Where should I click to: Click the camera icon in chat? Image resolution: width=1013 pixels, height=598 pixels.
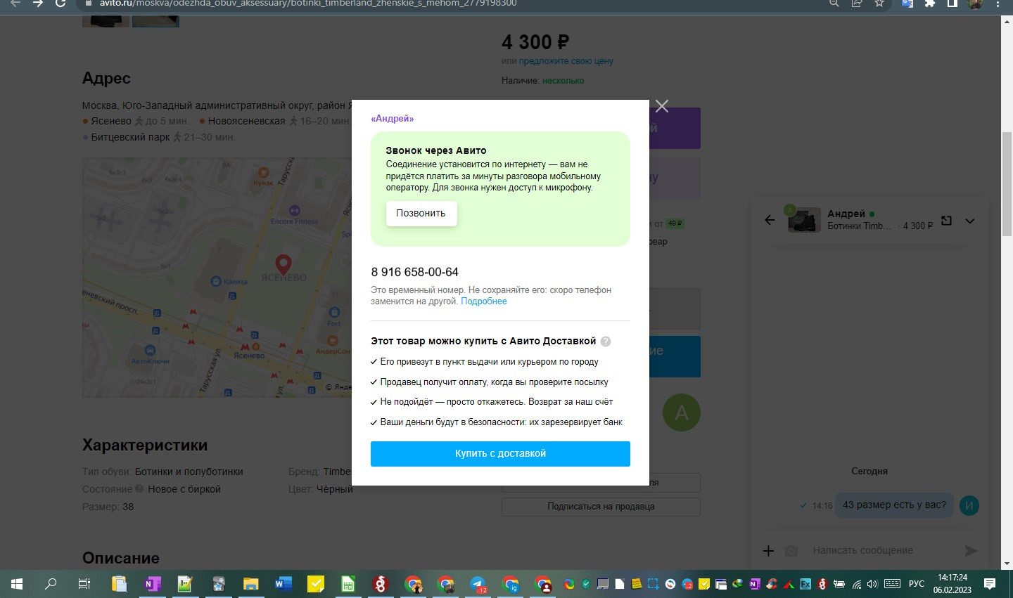pos(791,551)
